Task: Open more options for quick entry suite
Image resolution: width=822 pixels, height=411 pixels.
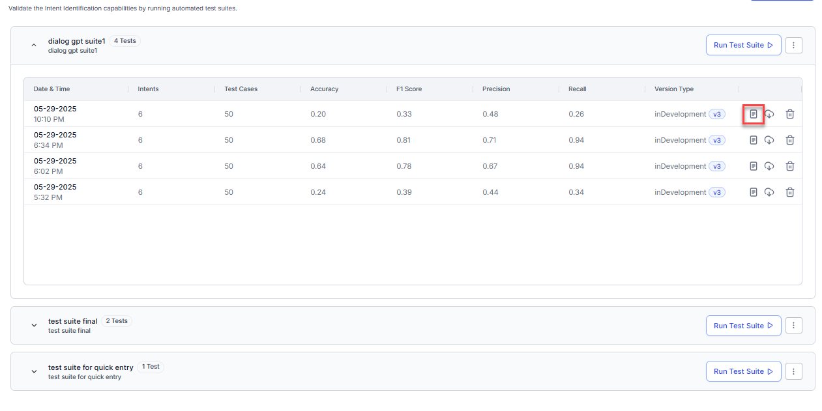Action: (793, 371)
